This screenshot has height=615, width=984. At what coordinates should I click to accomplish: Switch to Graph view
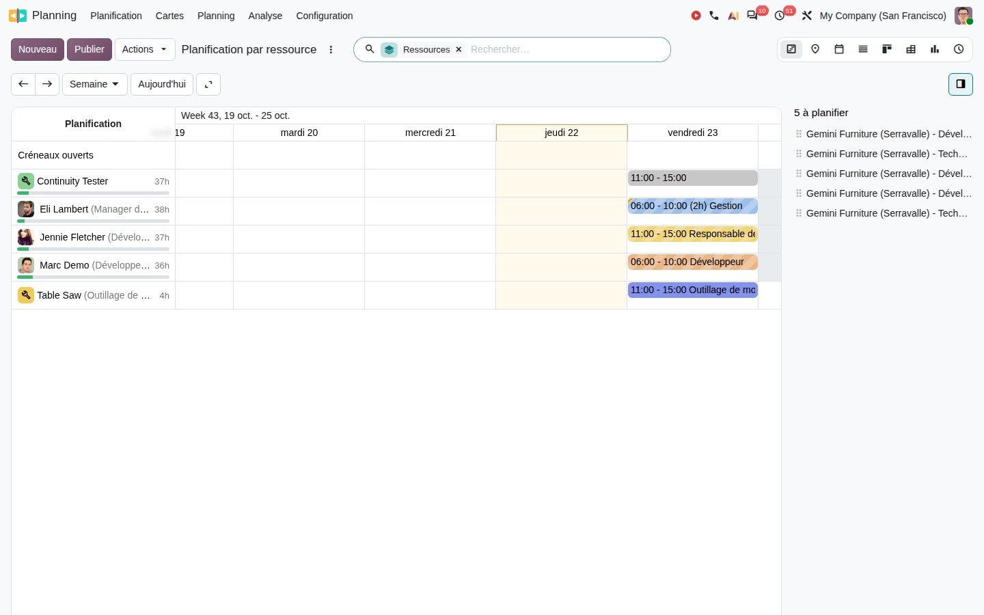point(935,49)
